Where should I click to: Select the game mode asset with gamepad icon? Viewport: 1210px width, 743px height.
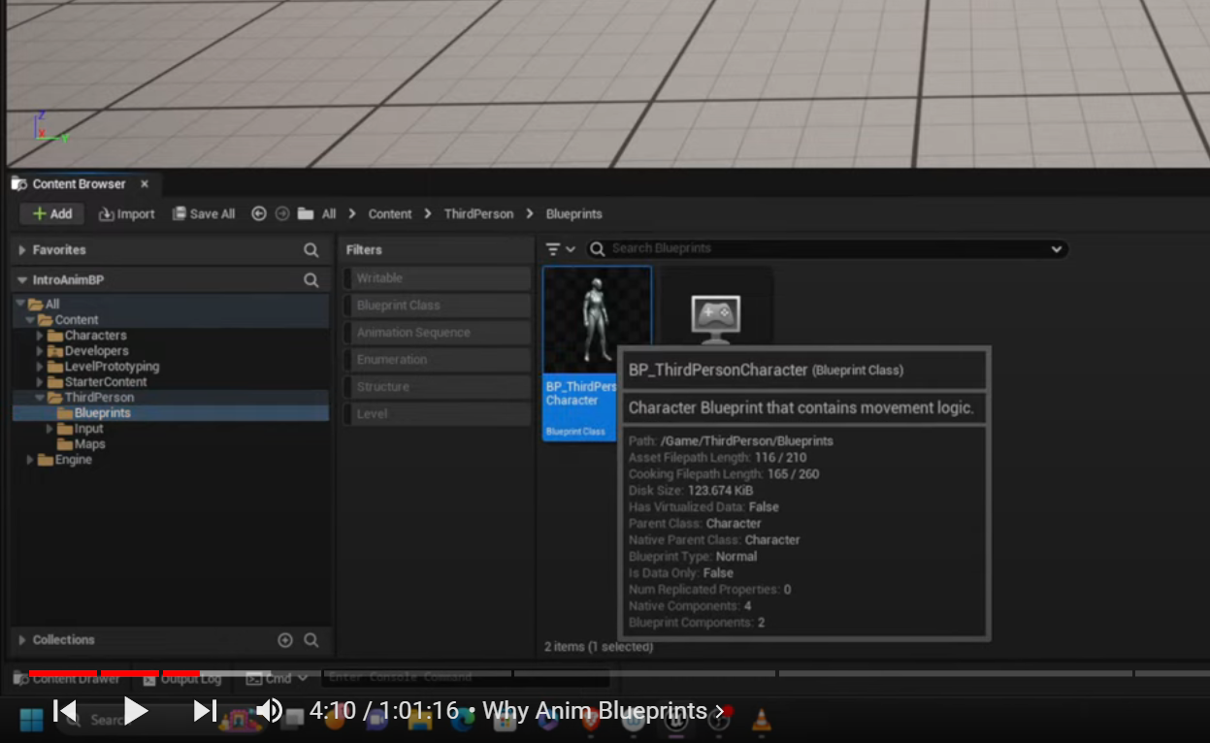[x=716, y=318]
